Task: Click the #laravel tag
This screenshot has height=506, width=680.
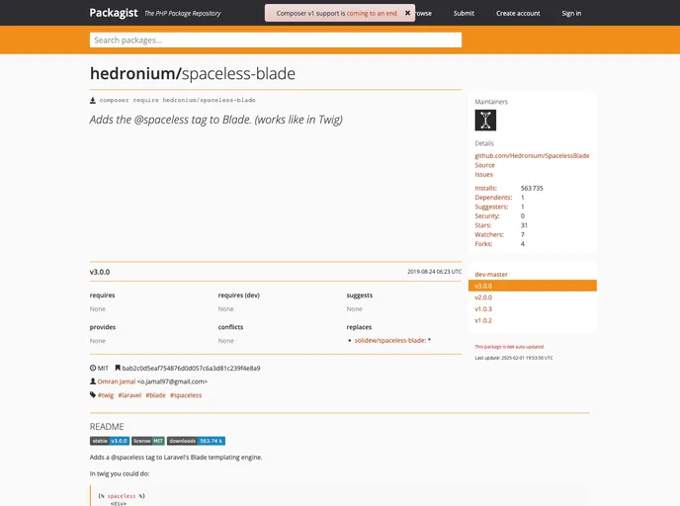Action: (x=129, y=395)
